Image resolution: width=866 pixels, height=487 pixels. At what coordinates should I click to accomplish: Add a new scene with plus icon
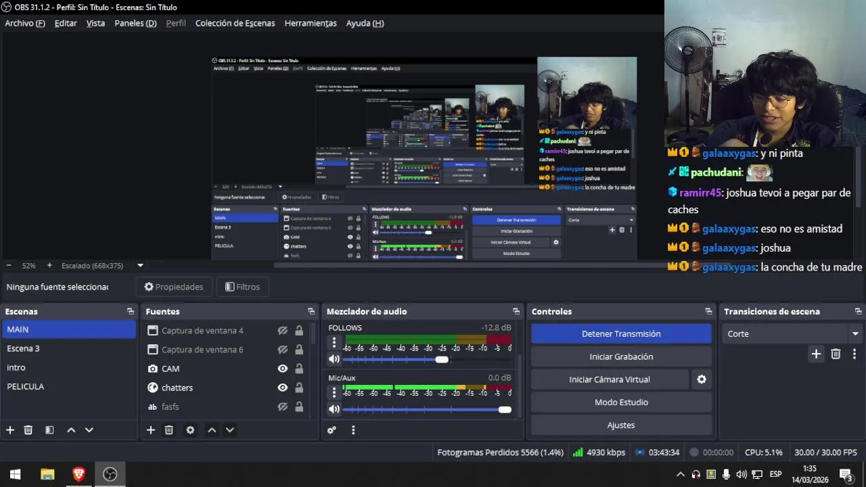[x=10, y=430]
